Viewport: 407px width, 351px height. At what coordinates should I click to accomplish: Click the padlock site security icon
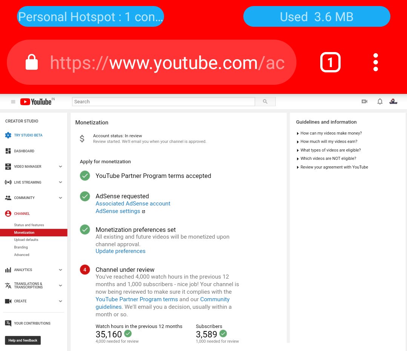click(x=32, y=62)
